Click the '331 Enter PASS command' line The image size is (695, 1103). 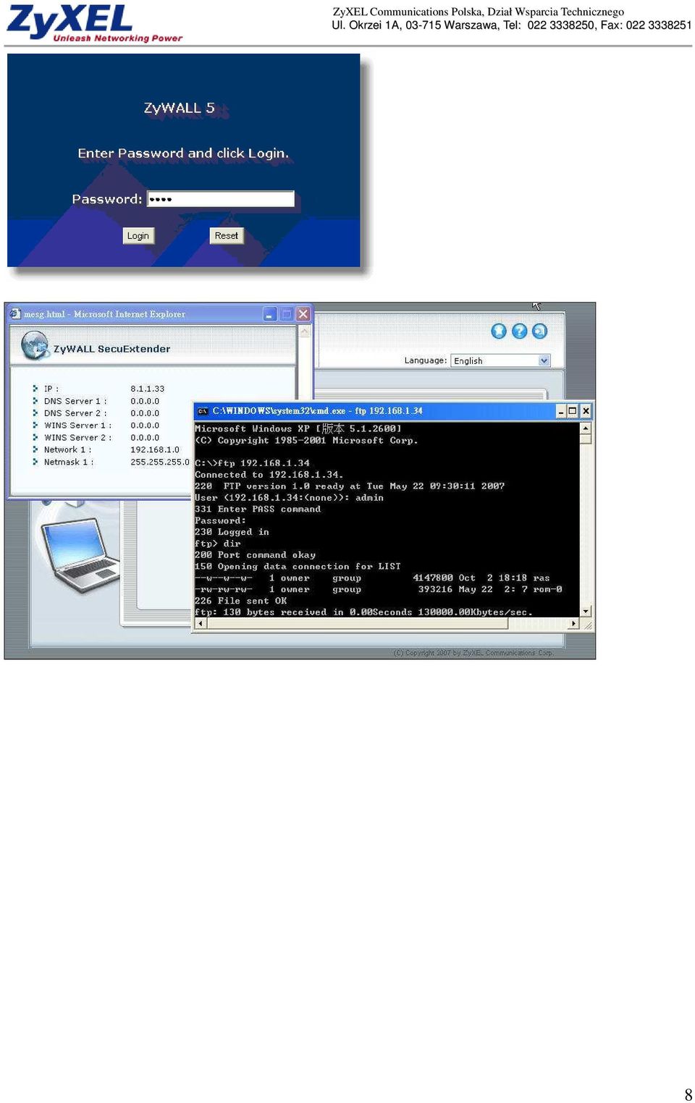tap(257, 509)
